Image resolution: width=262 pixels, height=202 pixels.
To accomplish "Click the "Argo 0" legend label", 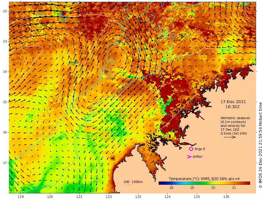I will click(x=200, y=149).
